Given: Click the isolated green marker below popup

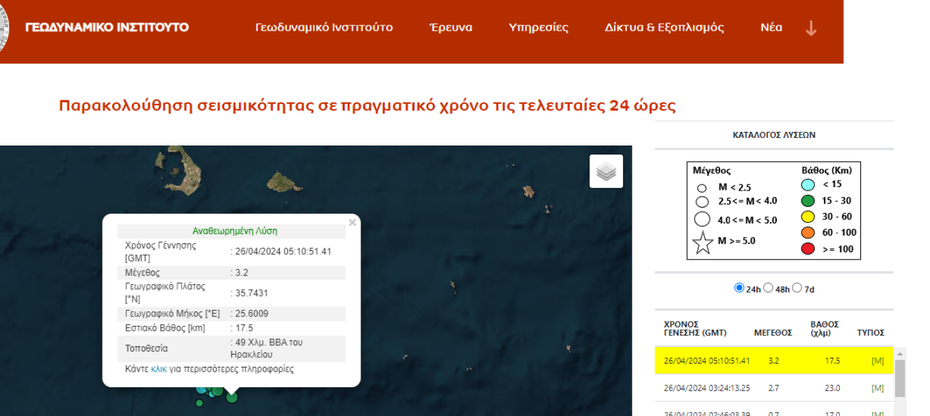Looking at the screenshot, I should tap(199, 403).
